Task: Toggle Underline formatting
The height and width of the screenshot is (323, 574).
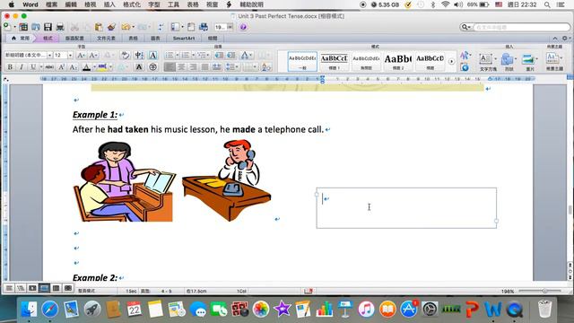Action: pos(33,67)
